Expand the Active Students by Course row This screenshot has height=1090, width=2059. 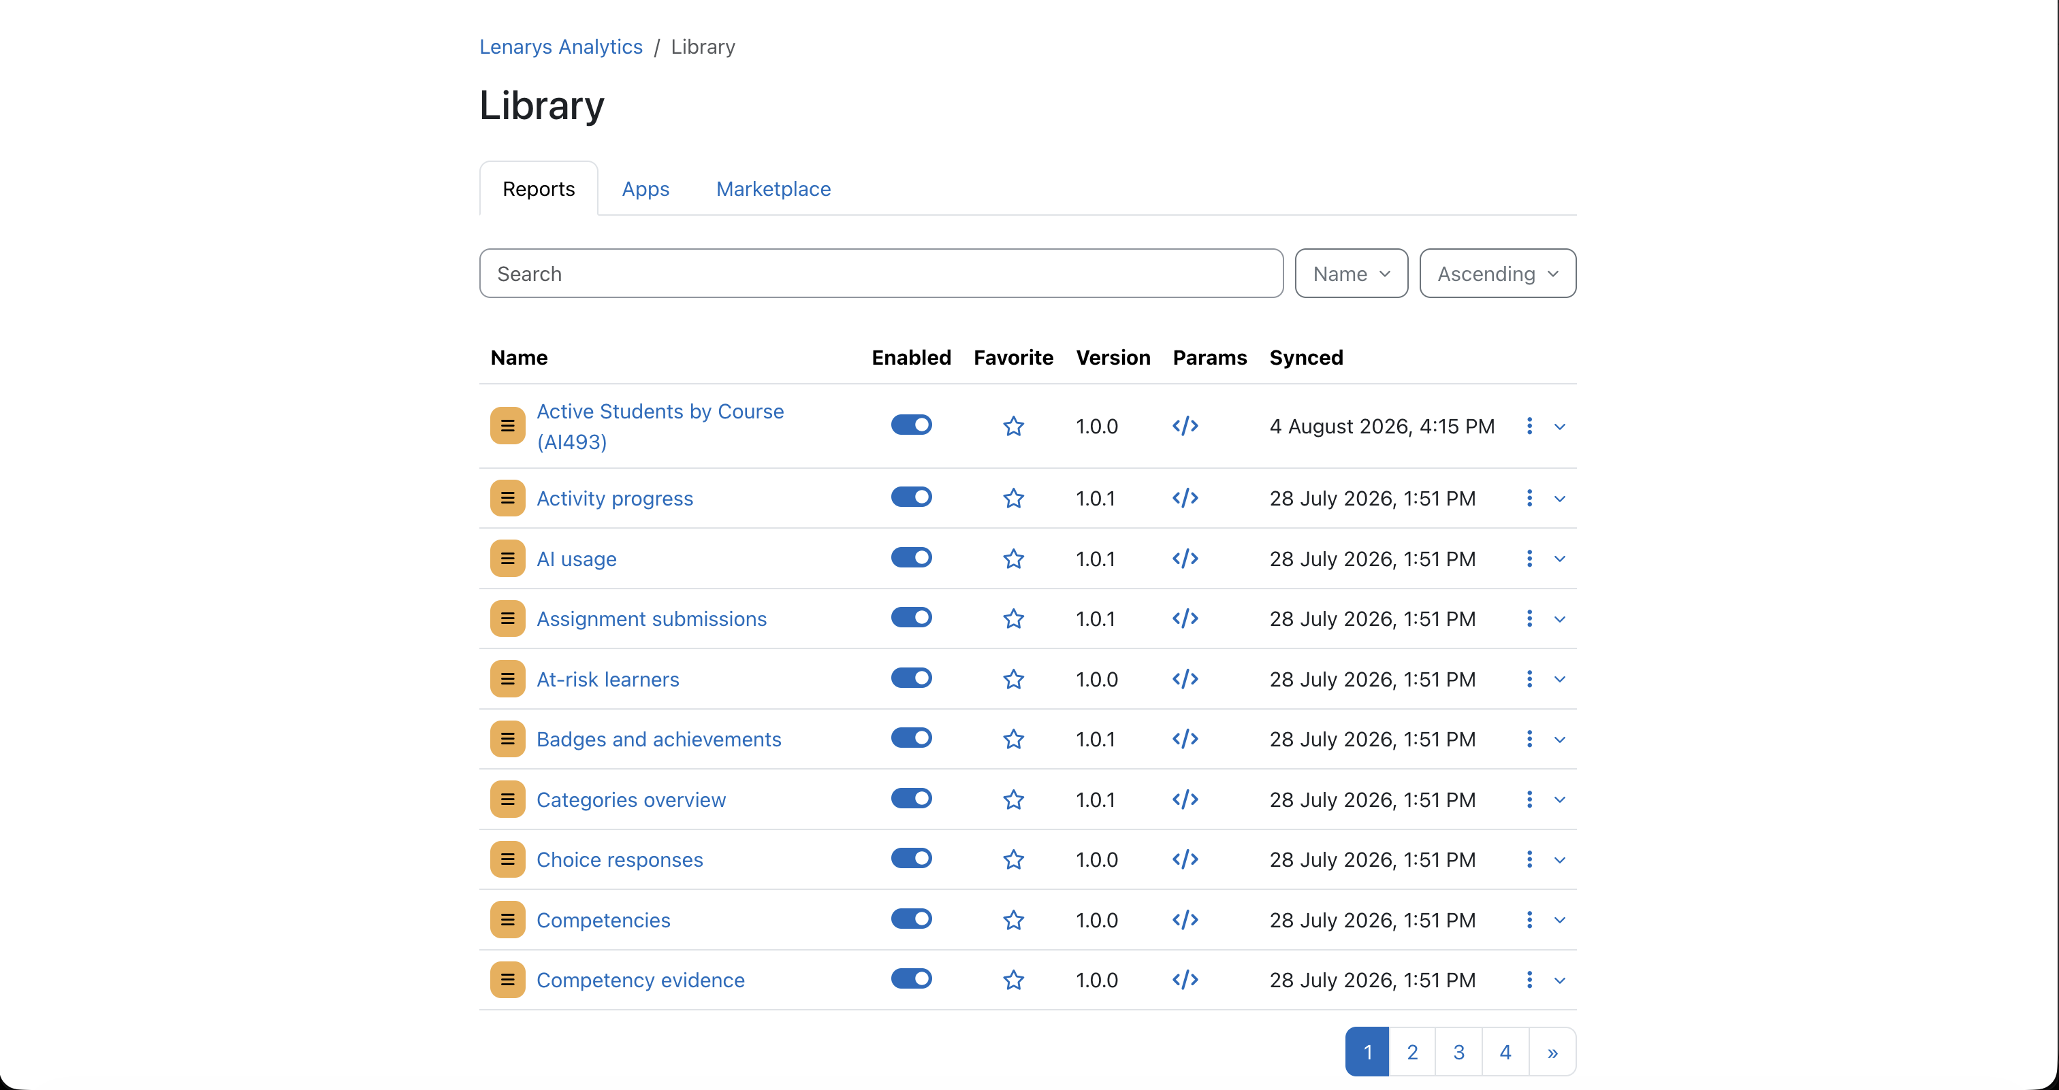tap(1559, 427)
